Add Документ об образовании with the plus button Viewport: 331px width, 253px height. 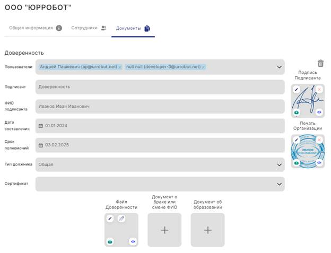tap(207, 230)
